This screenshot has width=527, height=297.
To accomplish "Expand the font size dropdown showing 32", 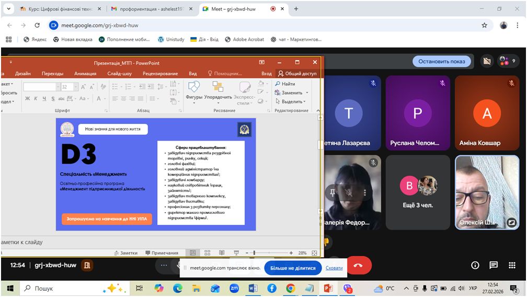I will click(76, 87).
